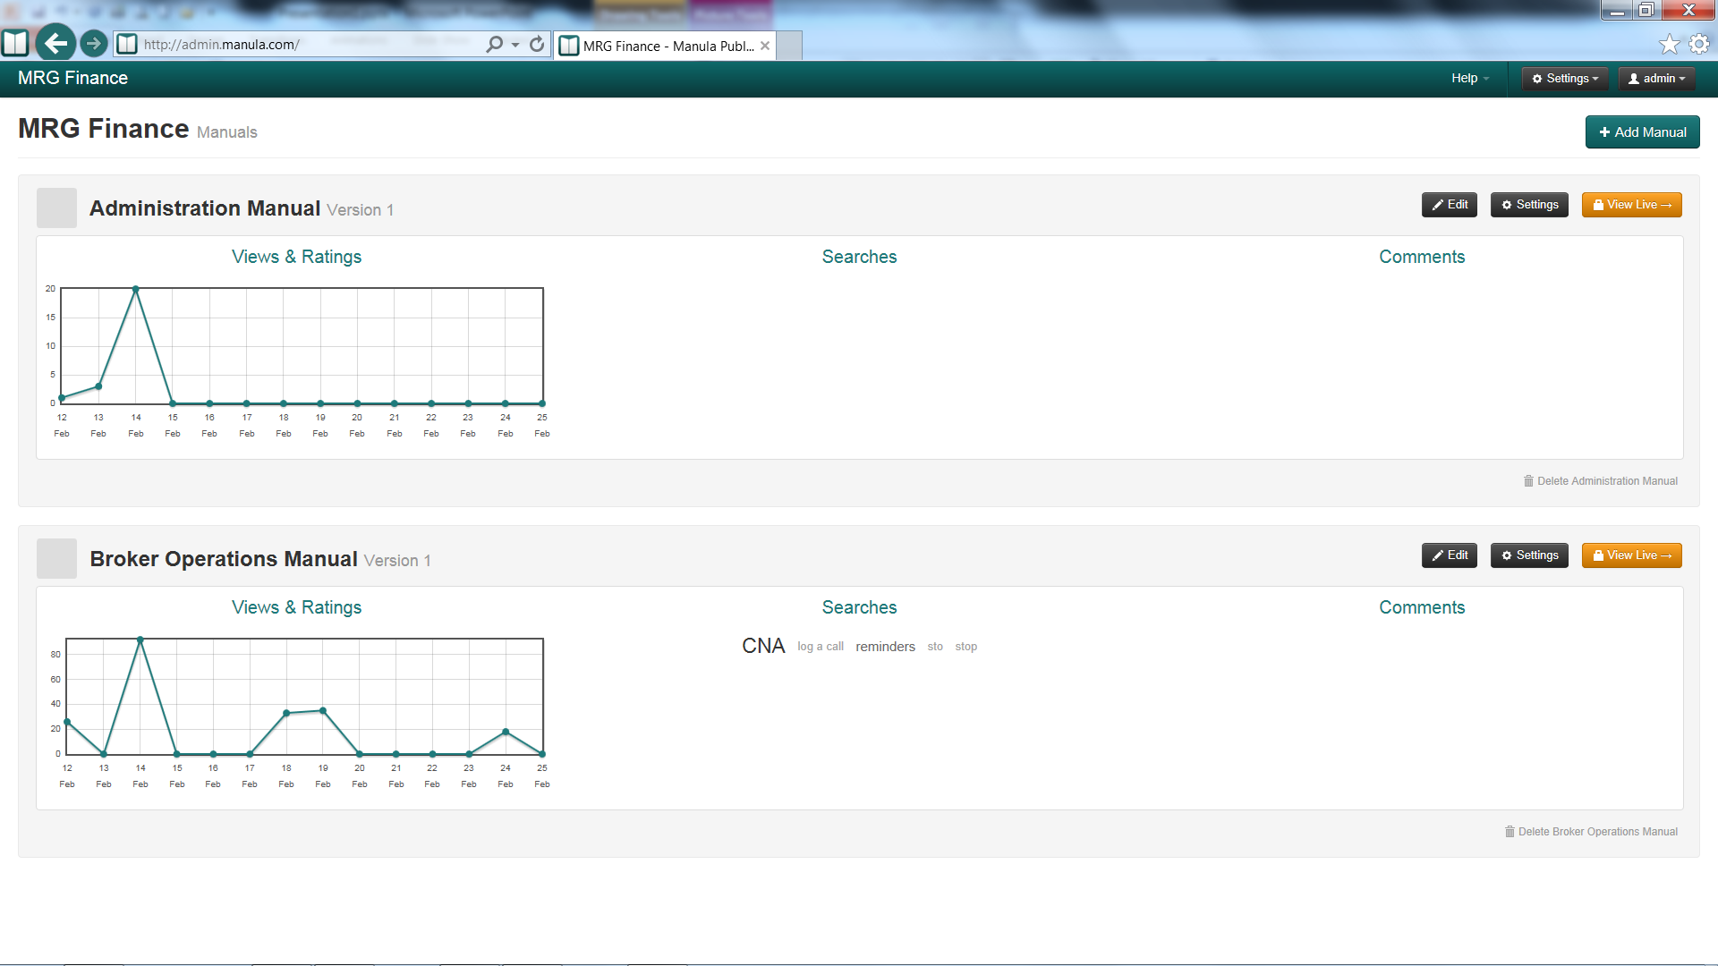Click Administration Manual thumbnail placeholder
The height and width of the screenshot is (966, 1718).
[x=56, y=208]
